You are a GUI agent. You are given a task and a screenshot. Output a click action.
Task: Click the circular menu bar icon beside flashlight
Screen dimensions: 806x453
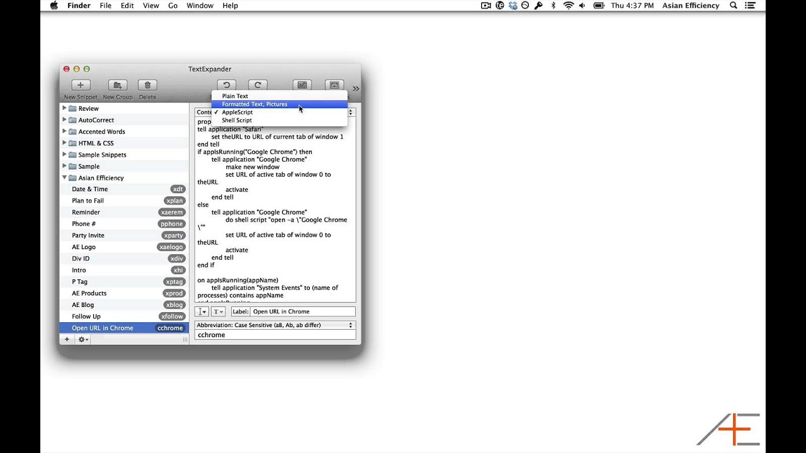point(525,6)
